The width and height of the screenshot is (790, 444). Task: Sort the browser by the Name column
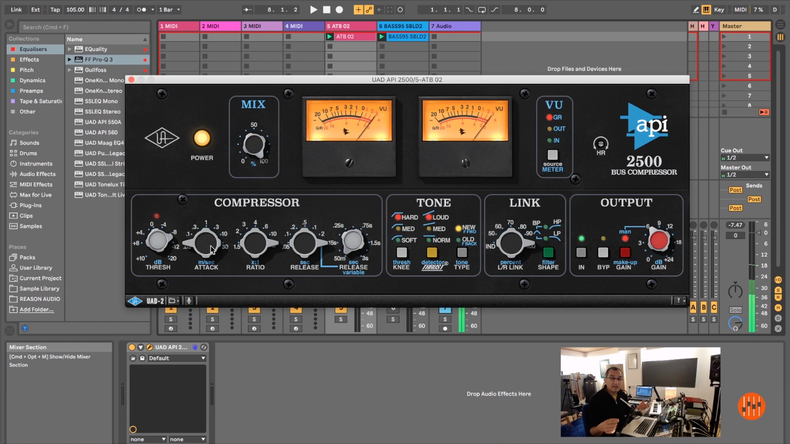pyautogui.click(x=107, y=39)
